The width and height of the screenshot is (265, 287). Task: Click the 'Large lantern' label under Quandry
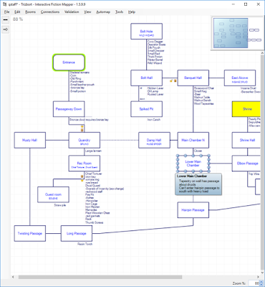[93, 151]
